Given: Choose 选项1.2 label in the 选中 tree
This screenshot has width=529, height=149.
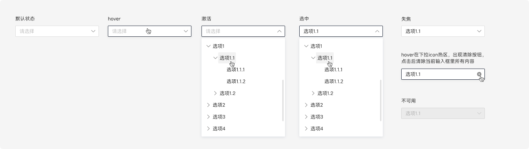Looking at the screenshot, I should 325,93.
